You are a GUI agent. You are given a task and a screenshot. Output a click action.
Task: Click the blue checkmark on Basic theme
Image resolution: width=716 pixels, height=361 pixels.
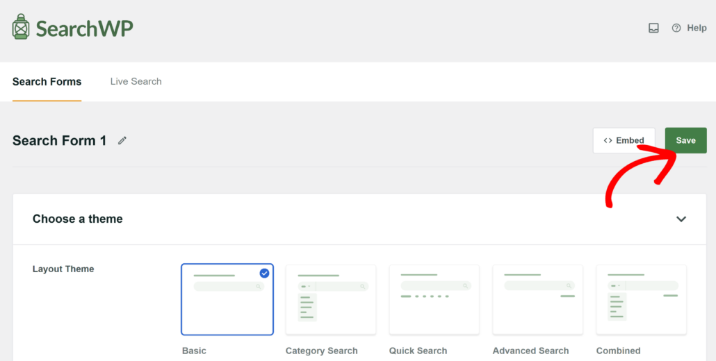pos(264,273)
